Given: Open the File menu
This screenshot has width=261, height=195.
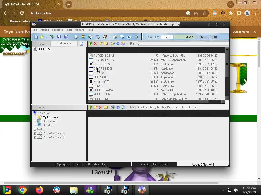Looking at the screenshot, I should [35, 30].
